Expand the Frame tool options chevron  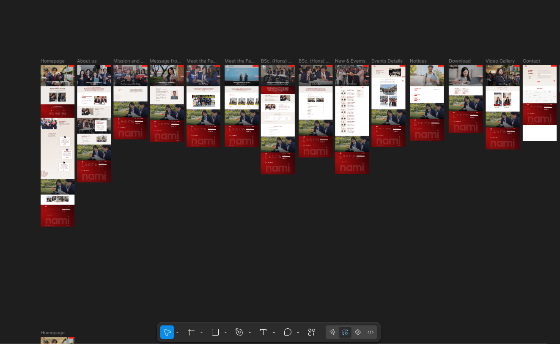[x=201, y=333]
